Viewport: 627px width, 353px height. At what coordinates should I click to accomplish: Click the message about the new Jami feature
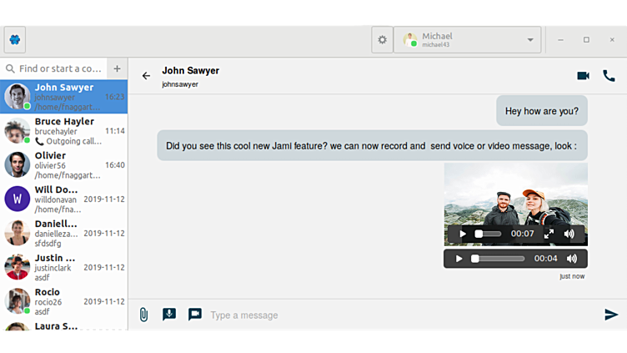click(372, 146)
